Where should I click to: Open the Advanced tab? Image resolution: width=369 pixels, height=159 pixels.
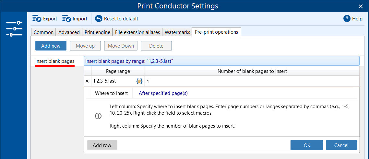pyautogui.click(x=69, y=32)
